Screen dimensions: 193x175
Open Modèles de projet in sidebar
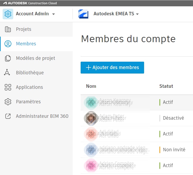[x=36, y=58]
